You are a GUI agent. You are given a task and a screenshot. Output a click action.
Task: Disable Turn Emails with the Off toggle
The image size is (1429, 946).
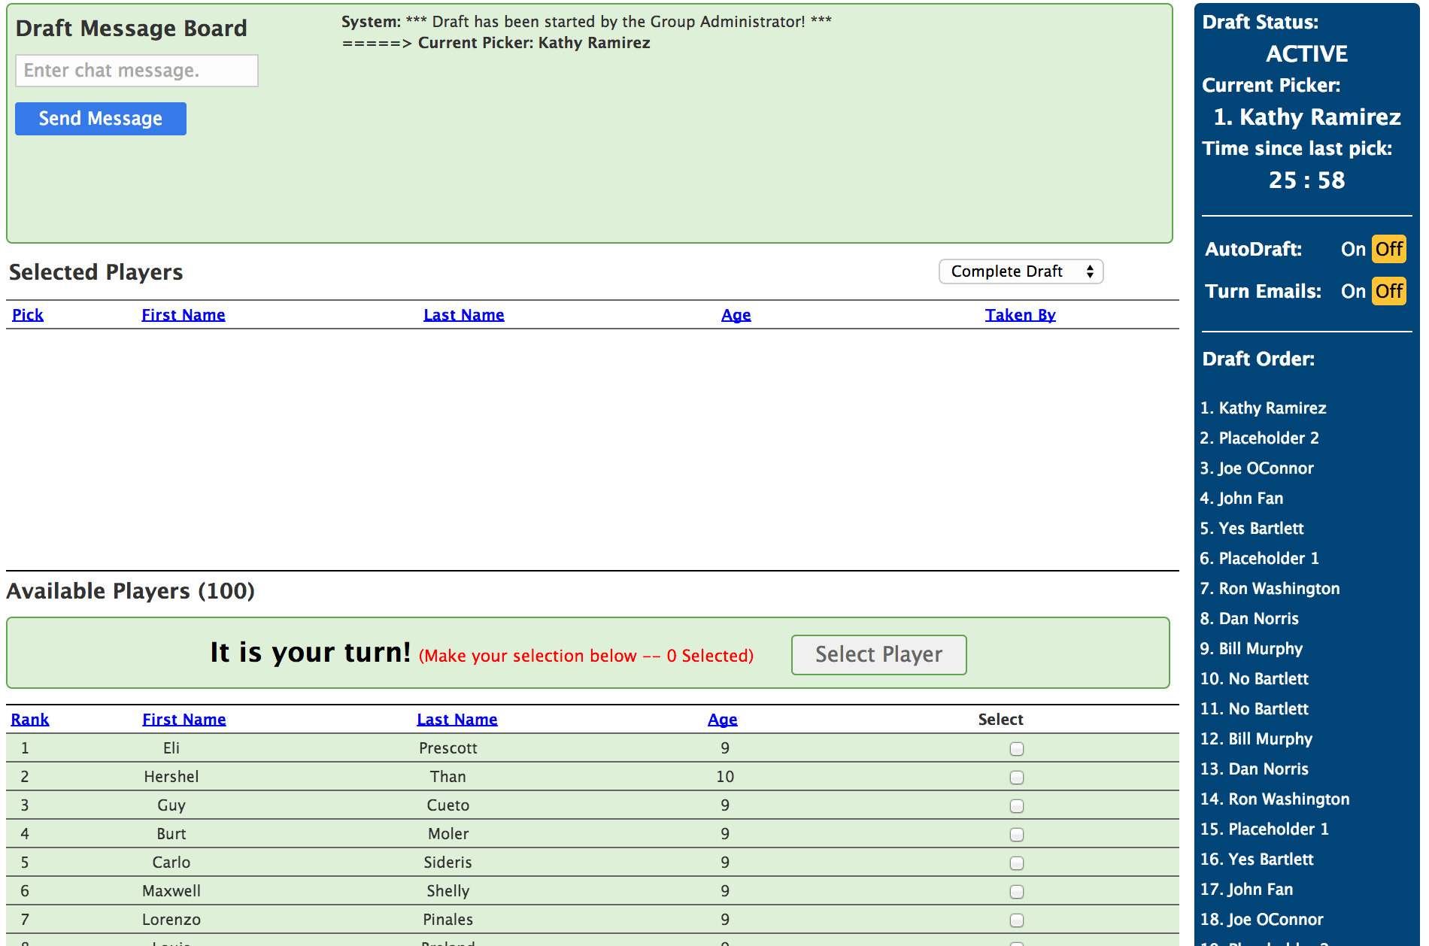pyautogui.click(x=1388, y=291)
